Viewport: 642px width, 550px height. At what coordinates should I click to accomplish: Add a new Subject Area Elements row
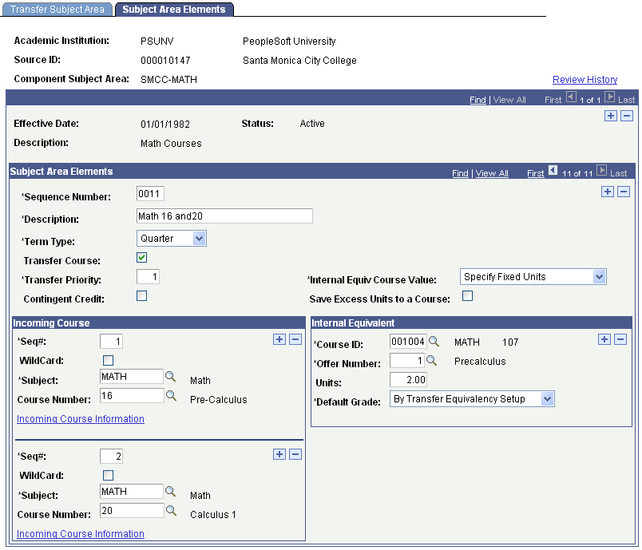(608, 192)
